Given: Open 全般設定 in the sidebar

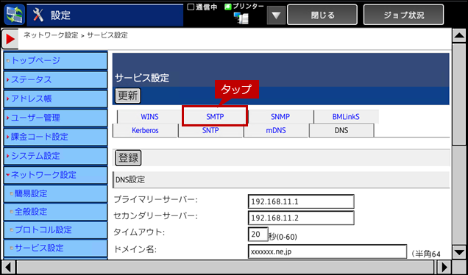Looking at the screenshot, I should coord(55,212).
